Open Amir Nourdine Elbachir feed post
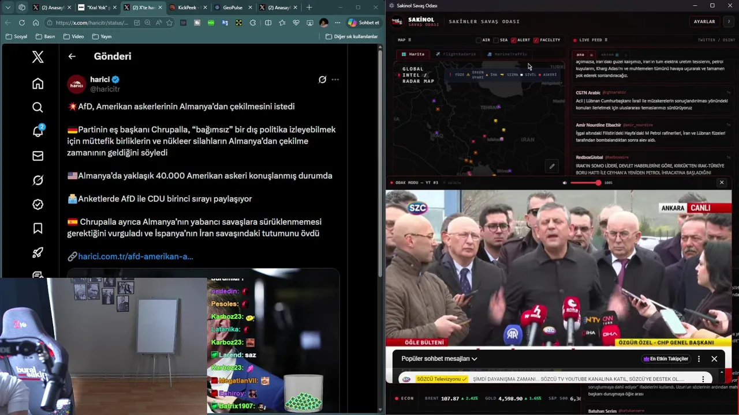The width and height of the screenshot is (739, 415). 652,133
